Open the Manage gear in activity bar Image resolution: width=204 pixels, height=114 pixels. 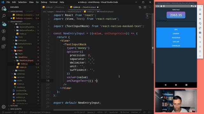(4, 107)
